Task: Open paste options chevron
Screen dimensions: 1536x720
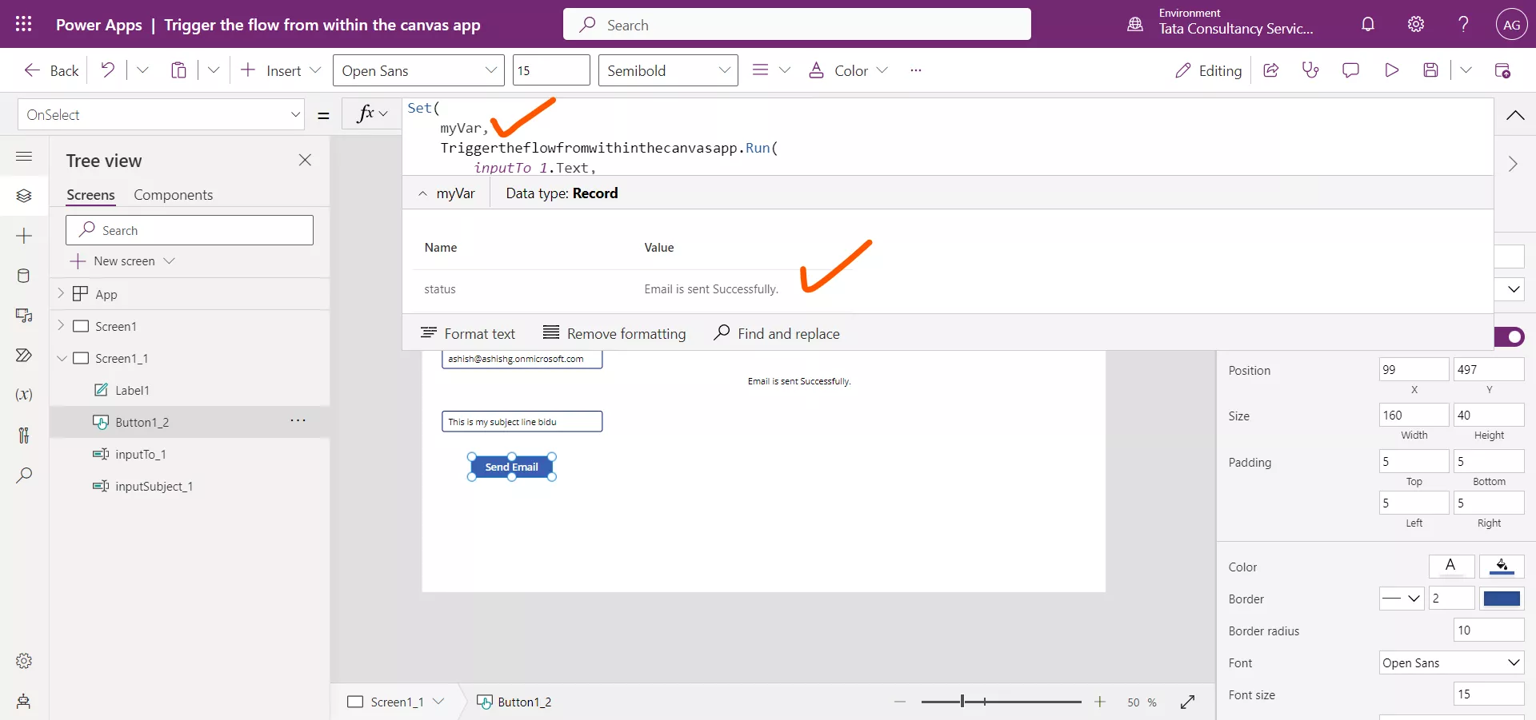Action: coord(214,70)
